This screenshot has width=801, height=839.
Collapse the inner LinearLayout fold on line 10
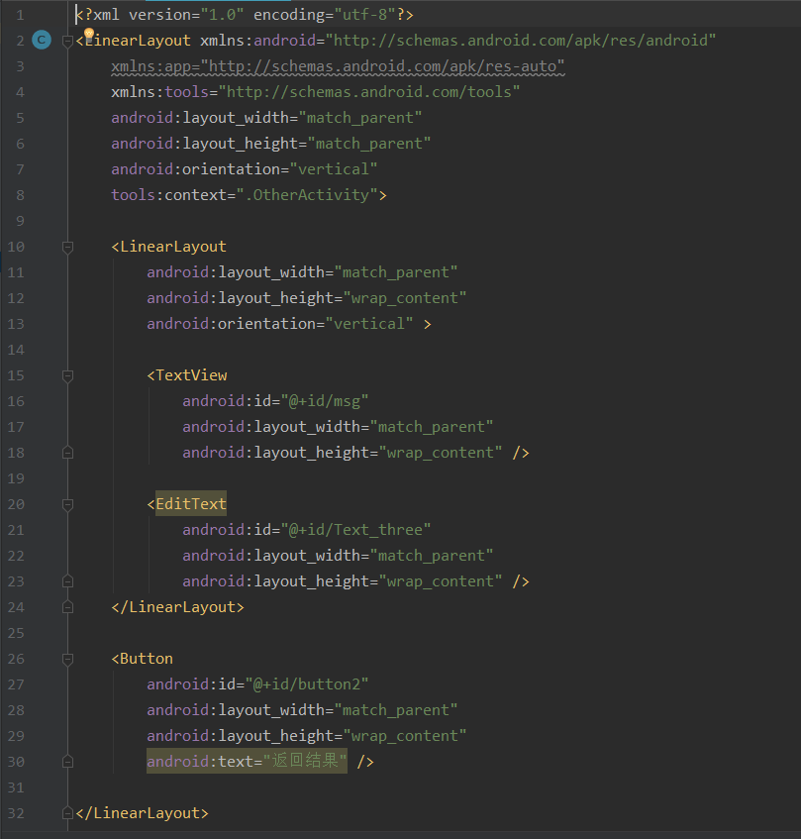click(67, 247)
